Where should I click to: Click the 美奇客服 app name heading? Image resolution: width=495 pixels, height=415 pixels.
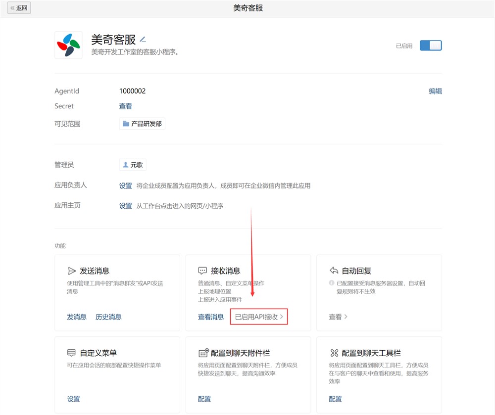[x=113, y=40]
